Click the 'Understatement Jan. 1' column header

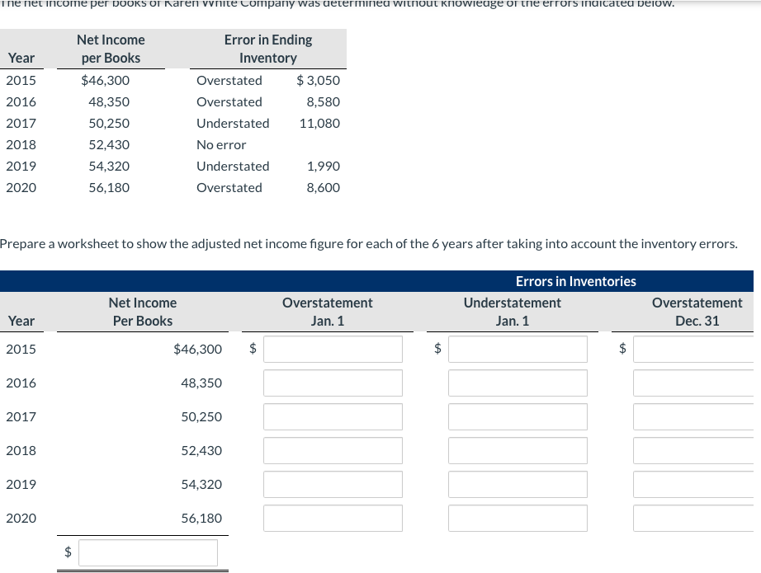click(513, 312)
